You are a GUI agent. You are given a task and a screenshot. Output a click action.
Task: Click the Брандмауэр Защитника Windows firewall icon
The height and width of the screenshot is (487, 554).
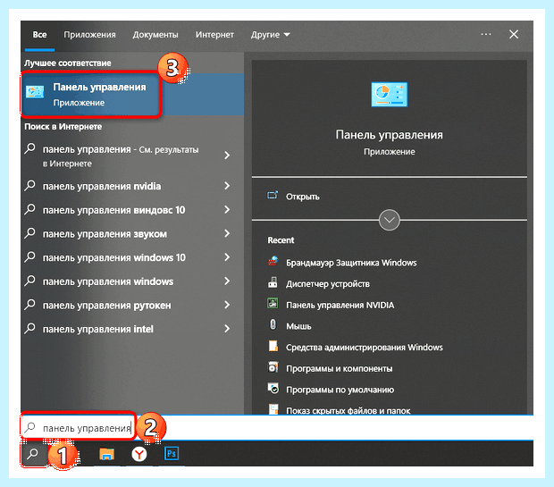click(x=273, y=261)
